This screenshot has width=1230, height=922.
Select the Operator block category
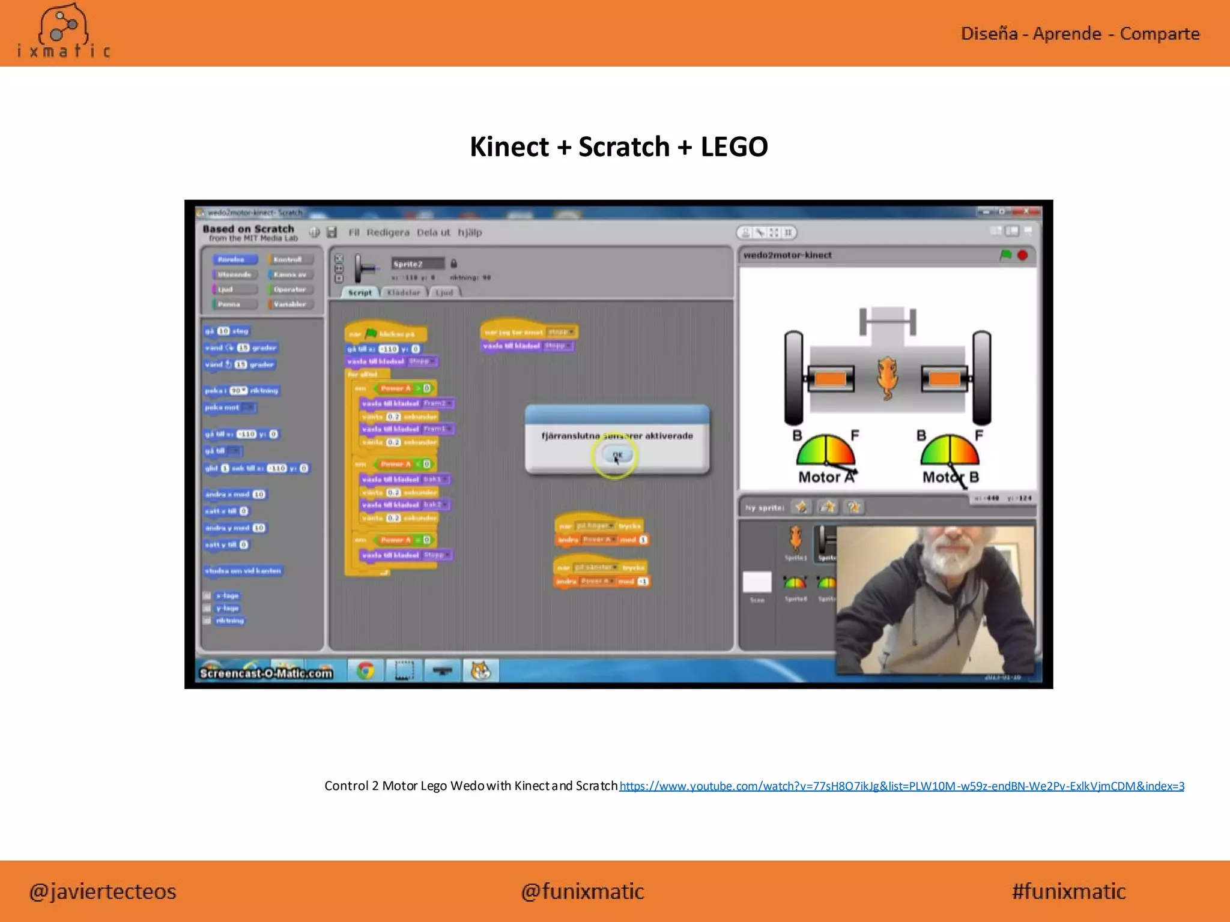[291, 289]
